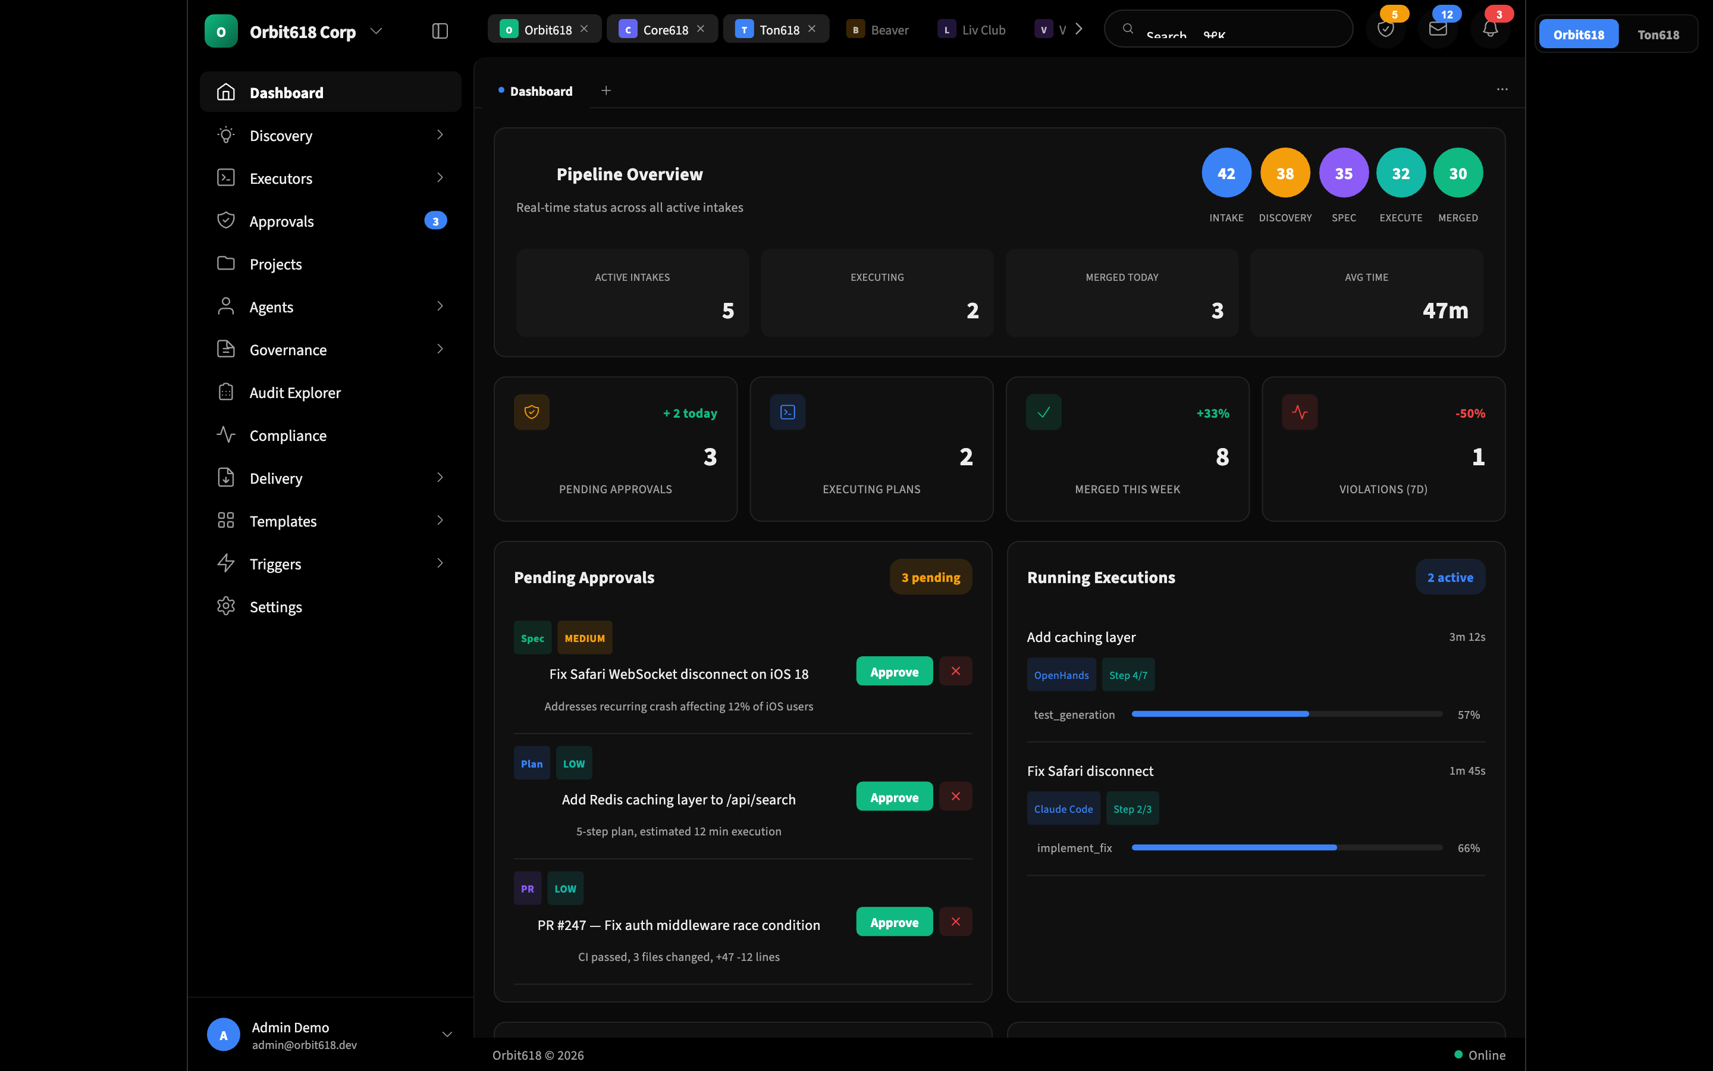Toggle the sidebar collapse icon
Viewport: 1713px width, 1071px height.
(440, 30)
